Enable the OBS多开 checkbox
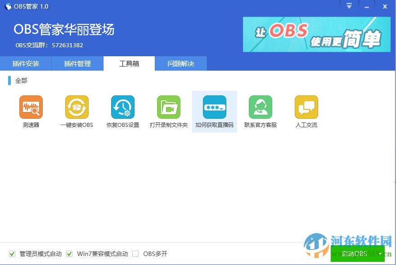The width and height of the screenshot is (396, 265). (135, 254)
